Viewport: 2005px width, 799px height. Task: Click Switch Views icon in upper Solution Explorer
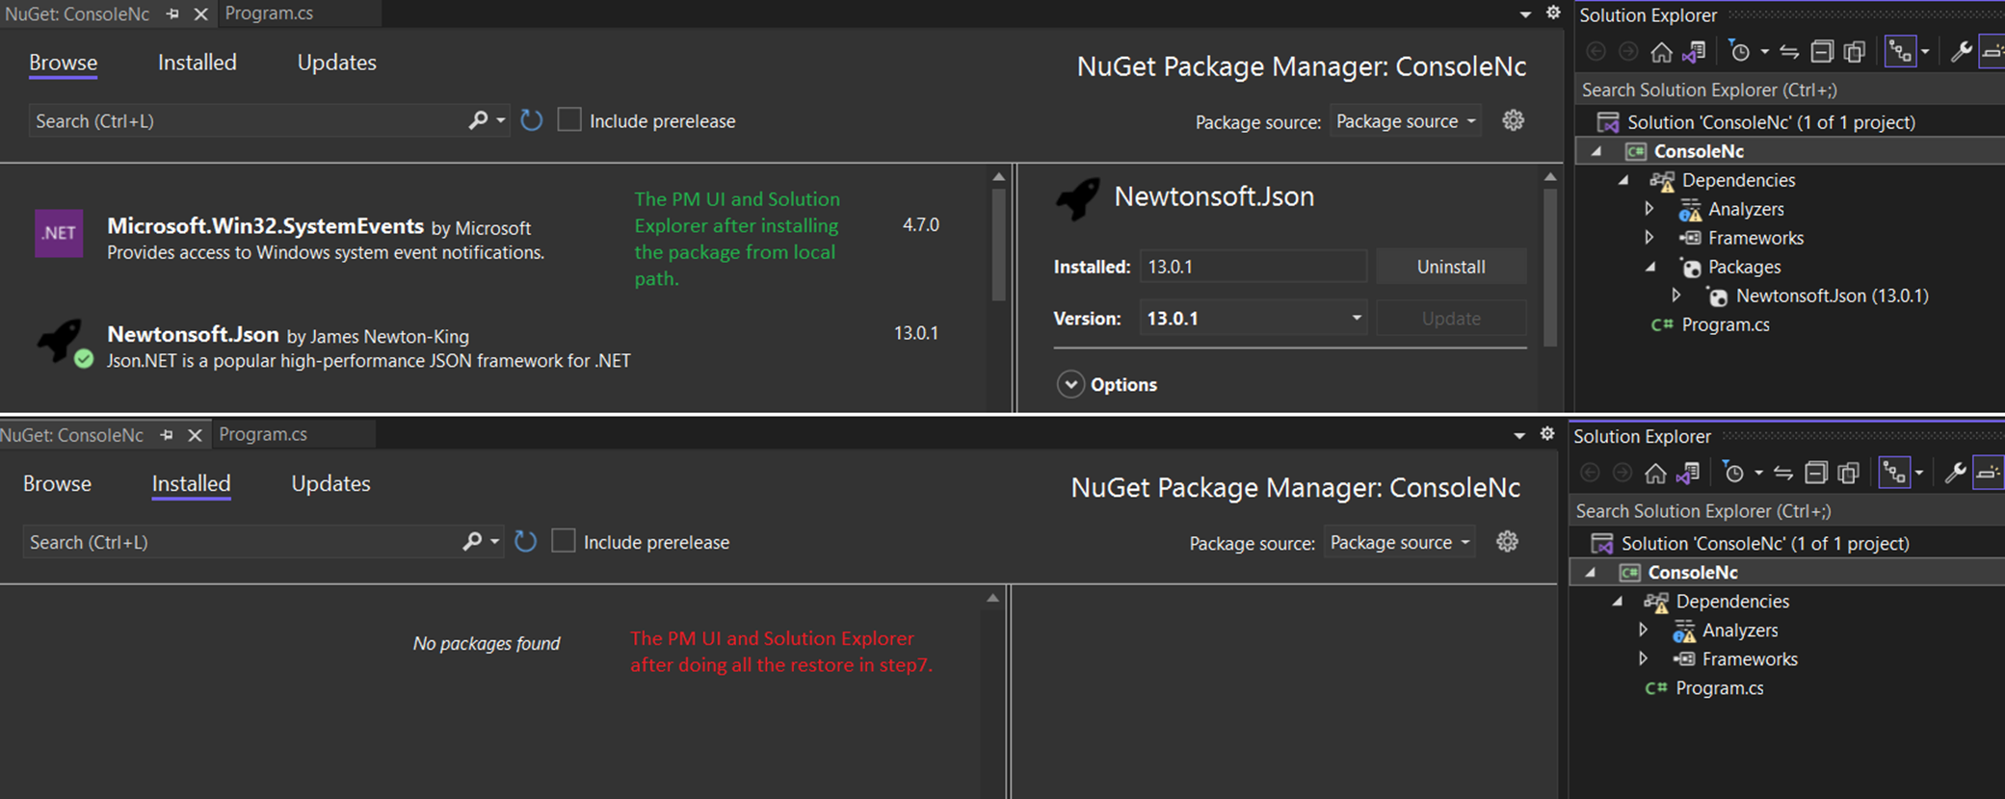tap(1695, 52)
